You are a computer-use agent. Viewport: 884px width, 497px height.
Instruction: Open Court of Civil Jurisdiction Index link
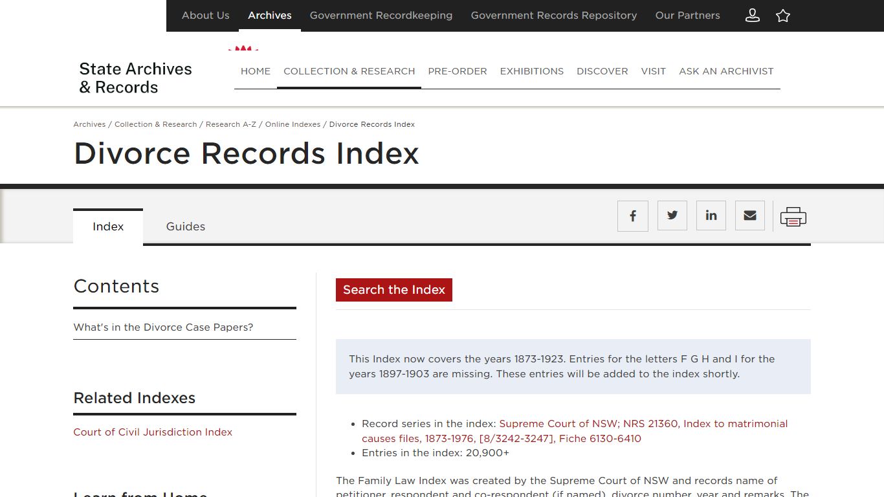(x=153, y=432)
